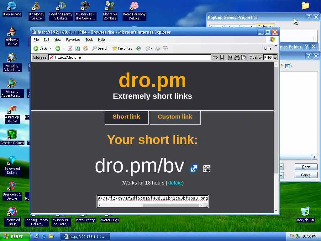This screenshot has width=321, height=241.
Task: Click the binoculars find icon
Action: (x=237, y=57)
